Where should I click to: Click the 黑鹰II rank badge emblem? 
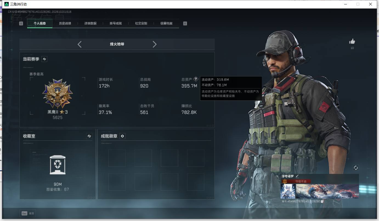tap(58, 94)
